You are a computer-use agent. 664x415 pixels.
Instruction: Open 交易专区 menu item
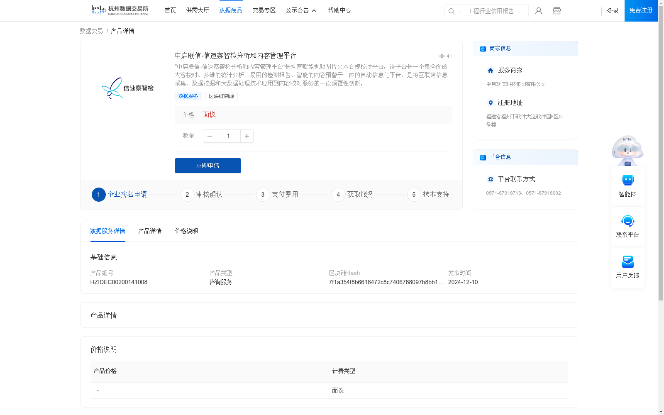pos(264,10)
